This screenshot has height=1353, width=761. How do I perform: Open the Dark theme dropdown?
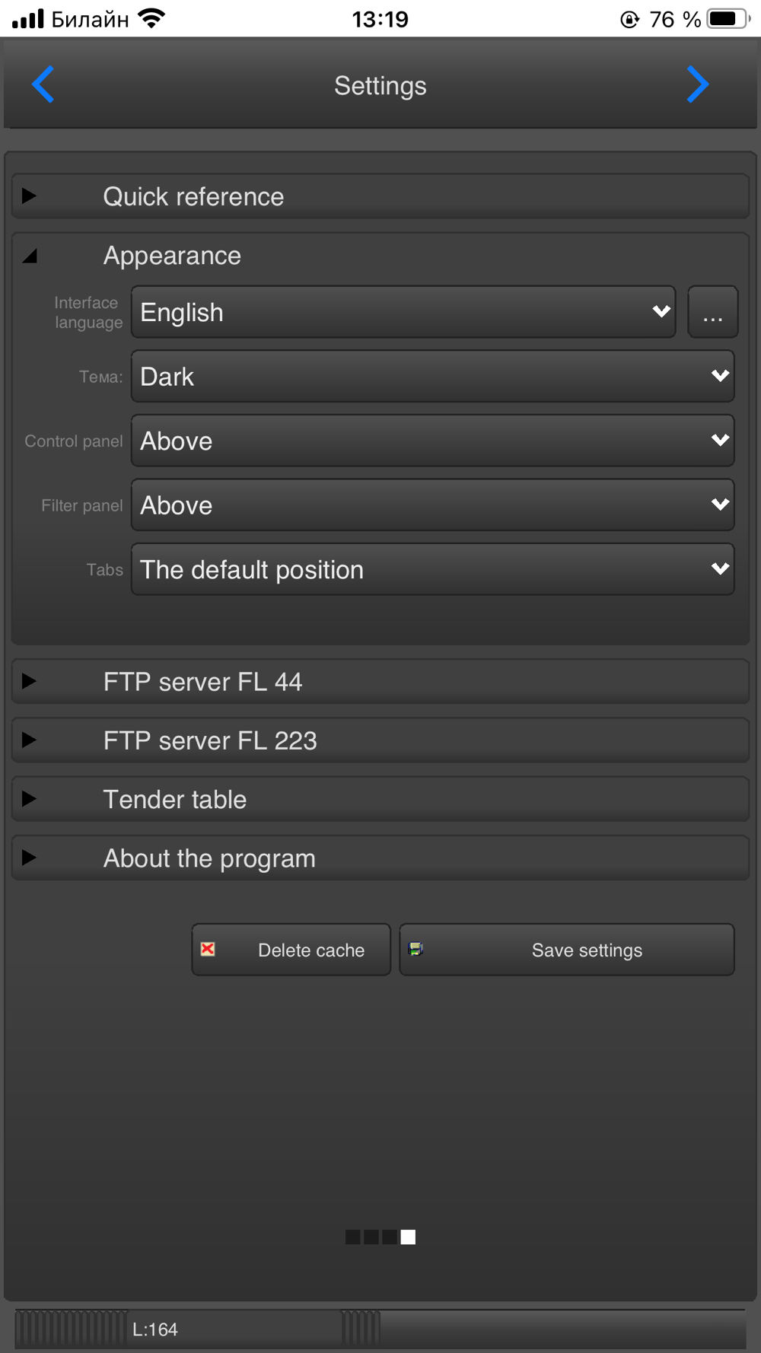432,376
